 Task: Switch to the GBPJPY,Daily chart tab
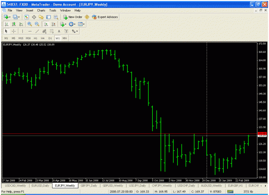[89, 186]
